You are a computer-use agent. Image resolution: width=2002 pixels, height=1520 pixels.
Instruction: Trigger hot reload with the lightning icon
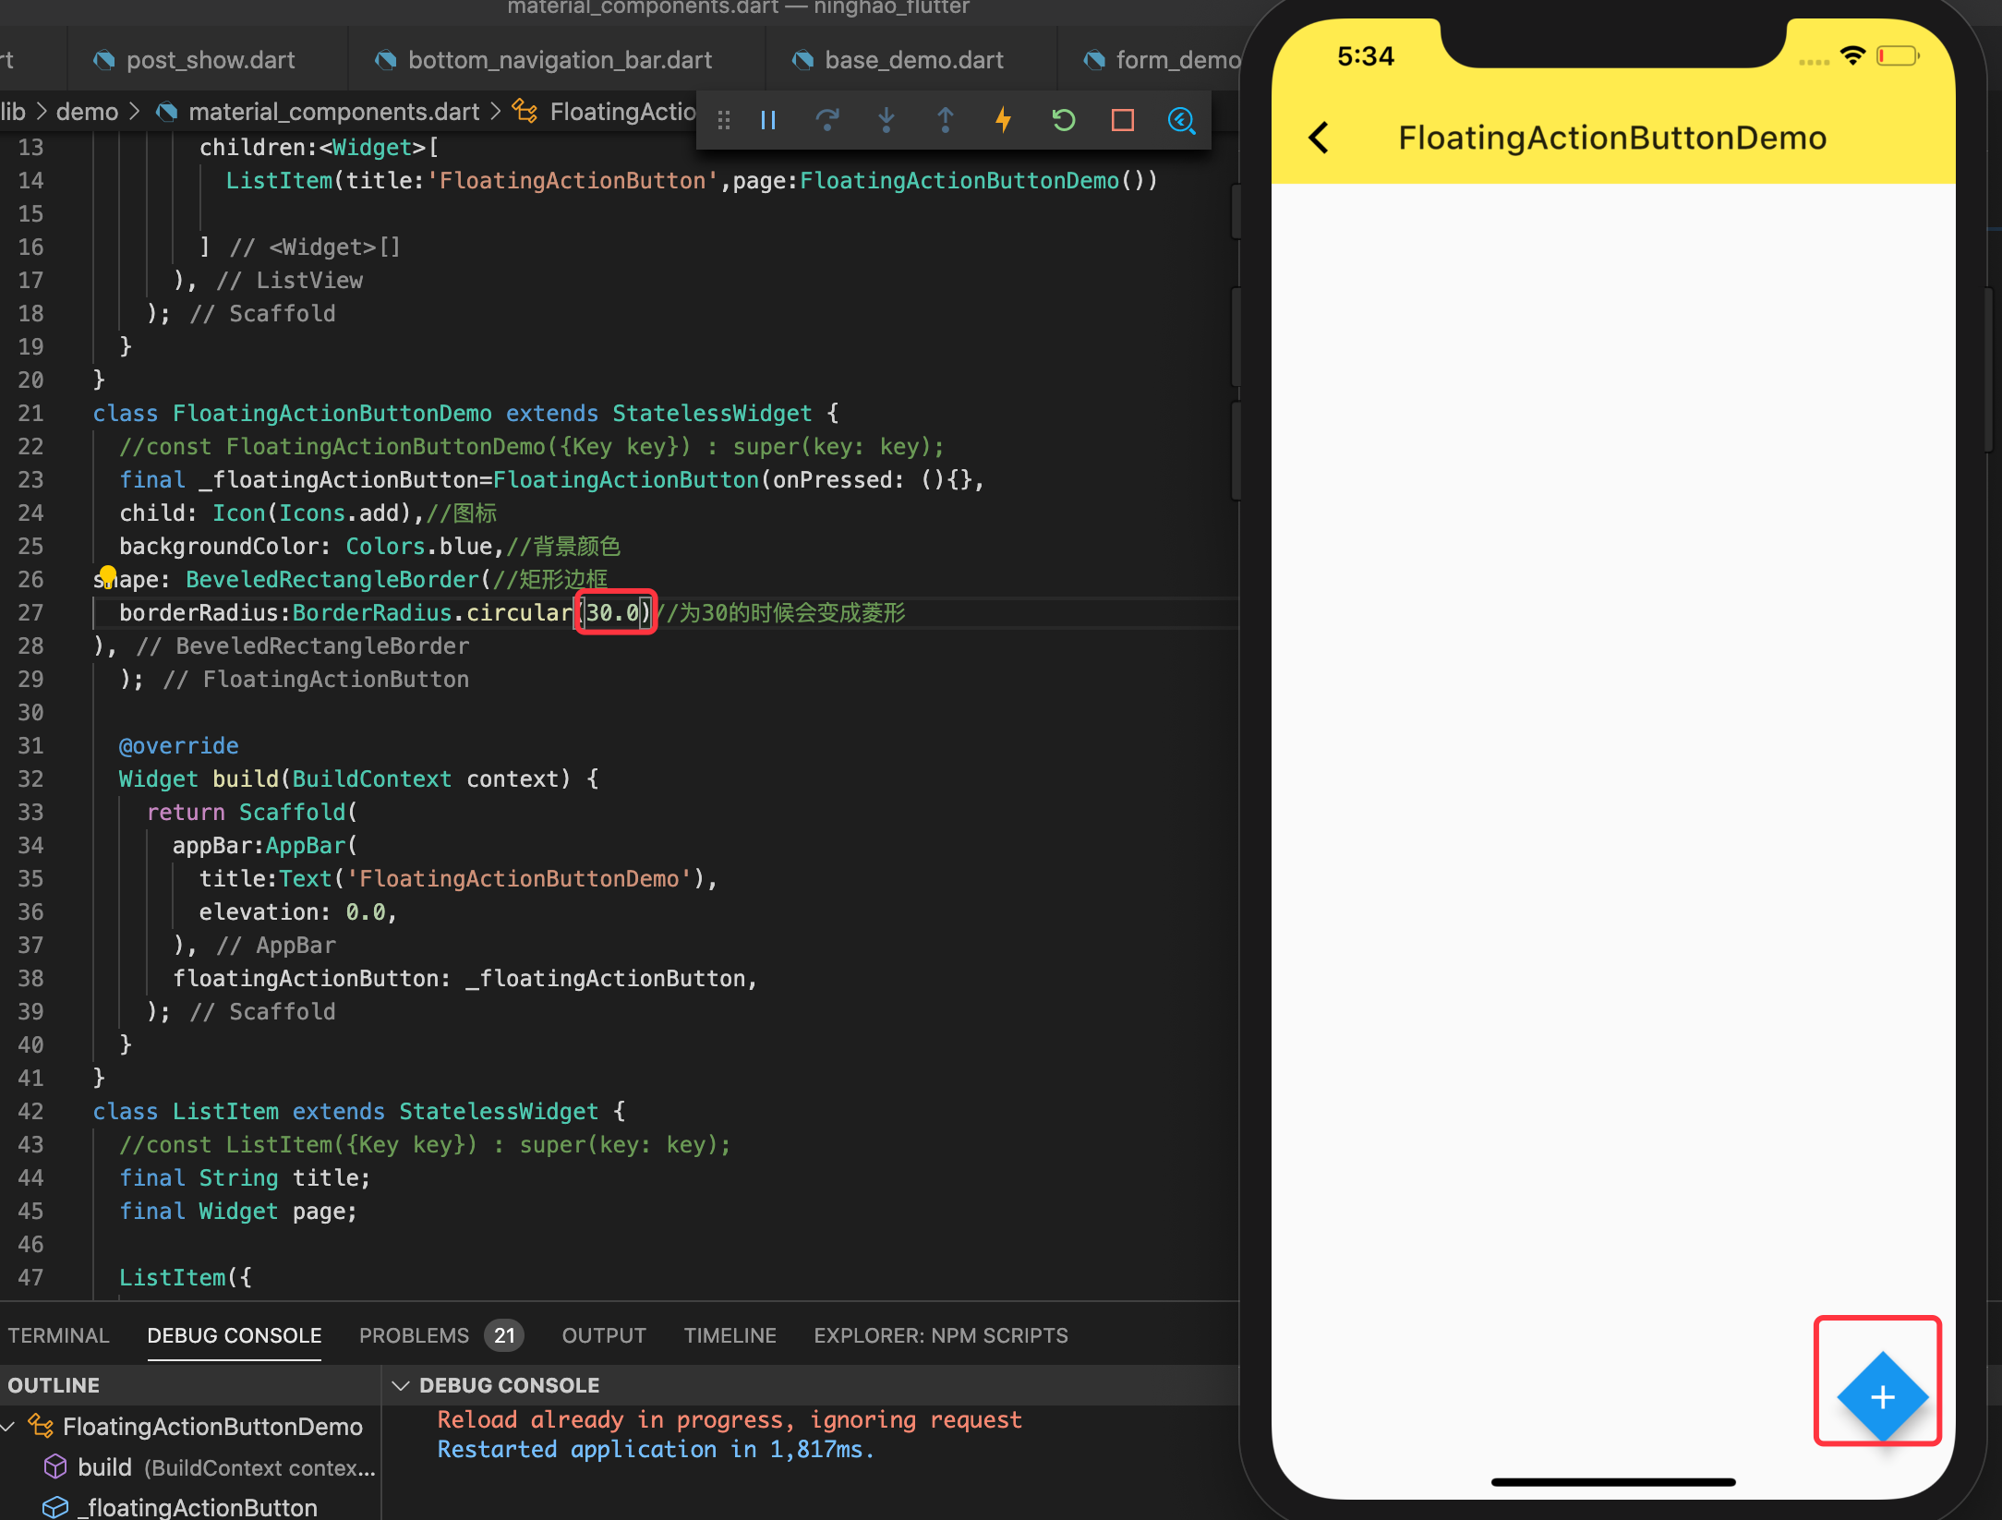pyautogui.click(x=1003, y=120)
